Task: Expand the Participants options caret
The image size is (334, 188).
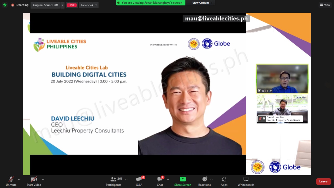Action: click(x=126, y=179)
